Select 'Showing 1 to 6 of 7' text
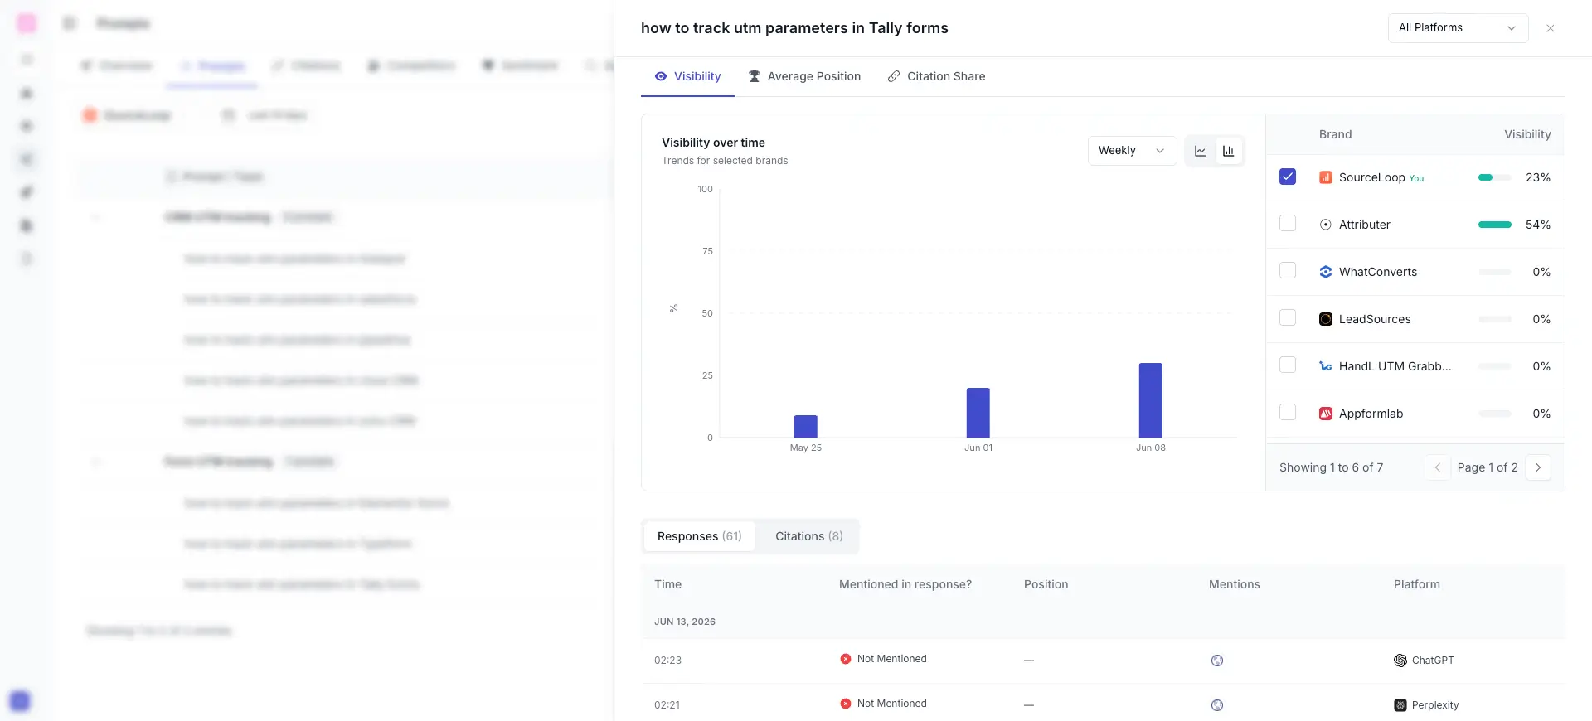The width and height of the screenshot is (1592, 721). pyautogui.click(x=1331, y=467)
